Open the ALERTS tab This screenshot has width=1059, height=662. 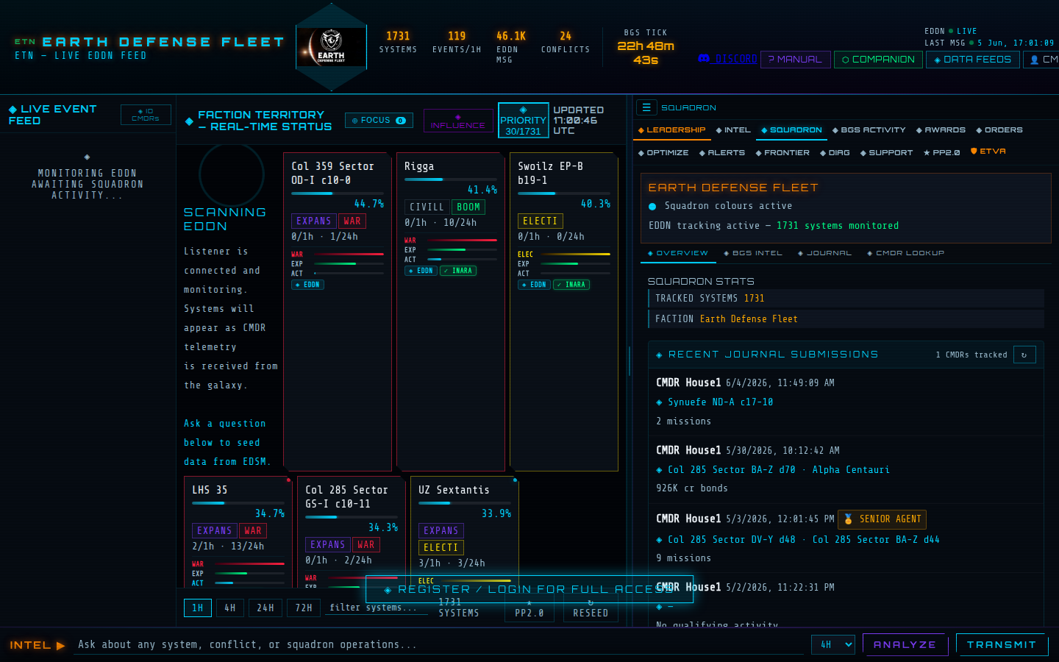click(x=721, y=153)
